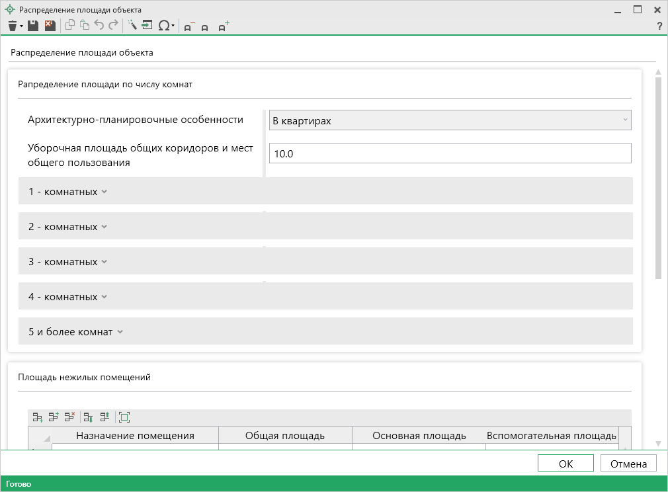Expand the 1 - комнатных section
The width and height of the screenshot is (668, 492).
pyautogui.click(x=67, y=192)
